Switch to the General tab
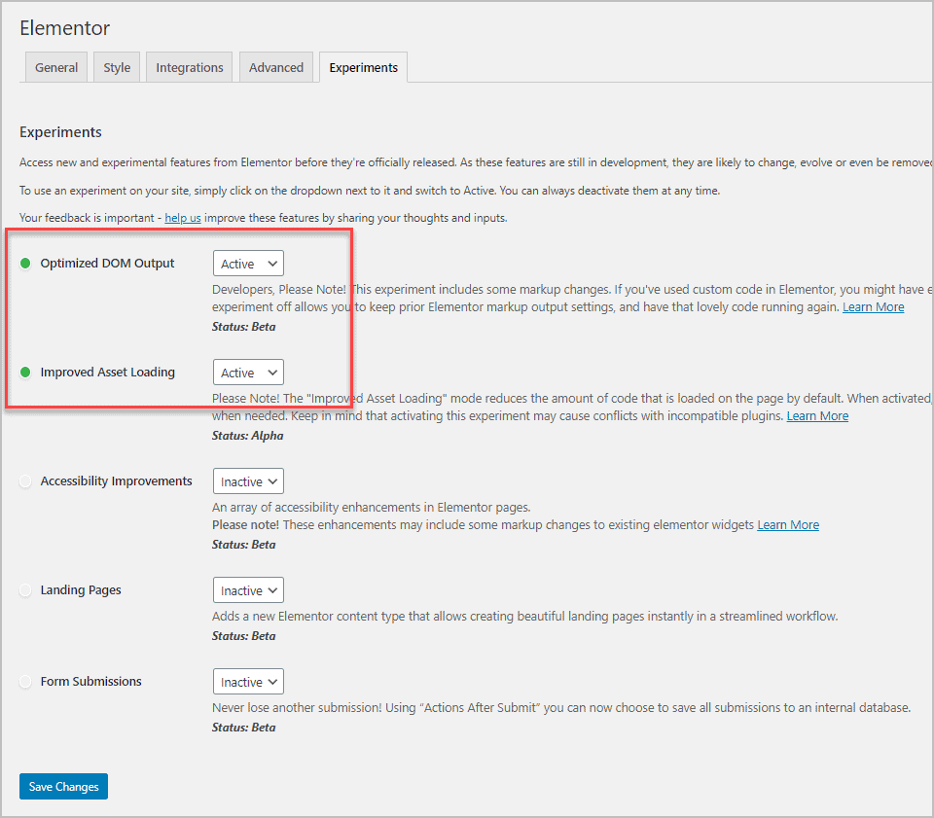The width and height of the screenshot is (934, 818). [x=55, y=67]
